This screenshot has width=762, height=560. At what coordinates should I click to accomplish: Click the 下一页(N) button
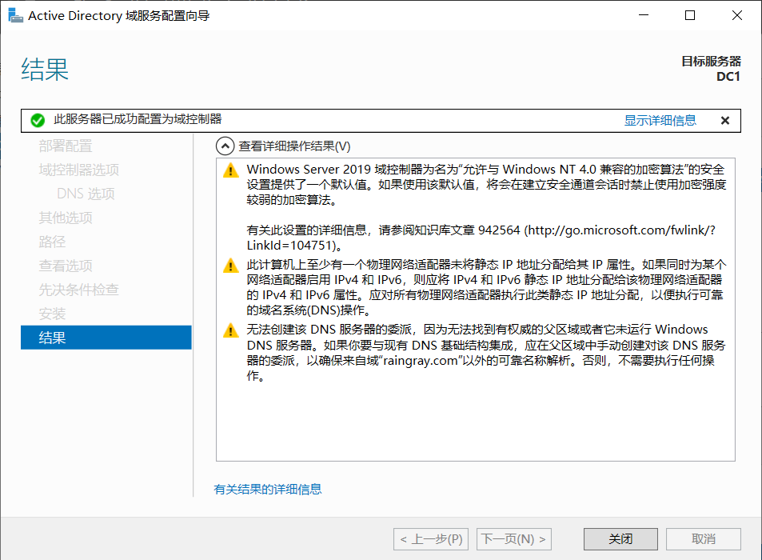tap(513, 539)
